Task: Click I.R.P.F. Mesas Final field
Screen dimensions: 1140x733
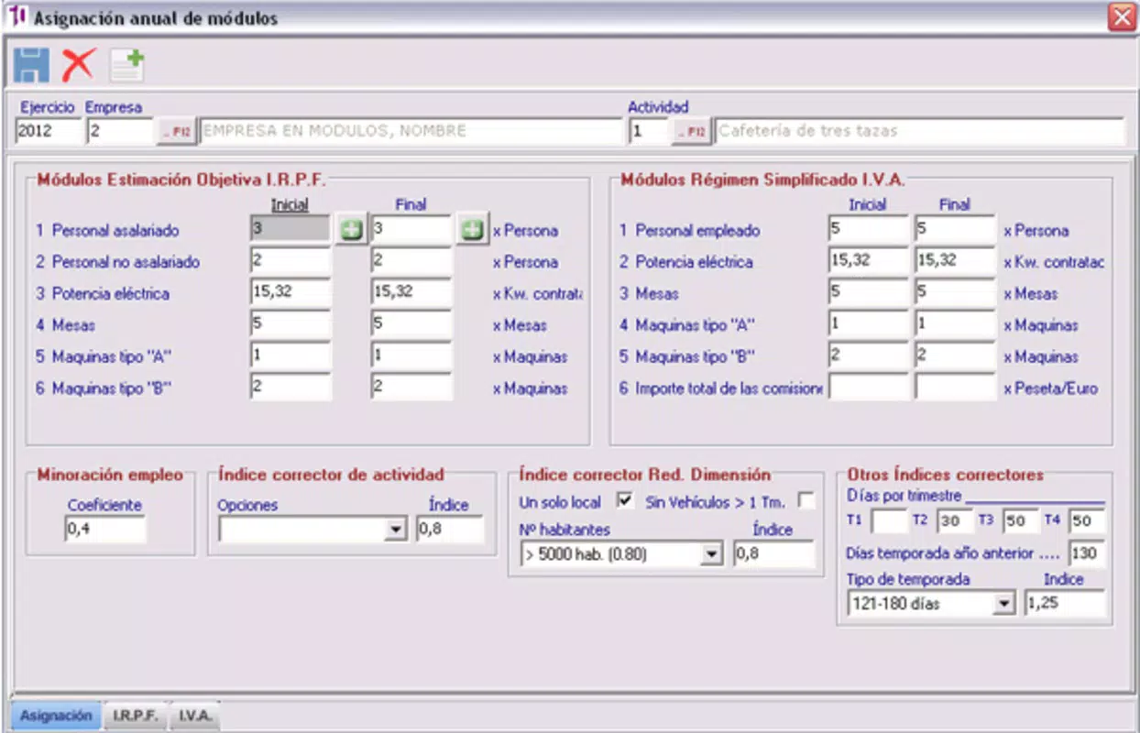Action: 411,325
